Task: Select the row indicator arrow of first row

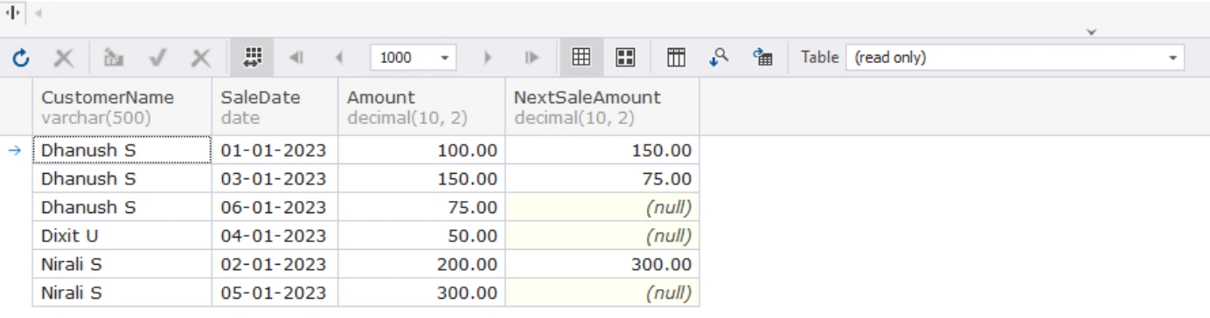Action: [16, 150]
